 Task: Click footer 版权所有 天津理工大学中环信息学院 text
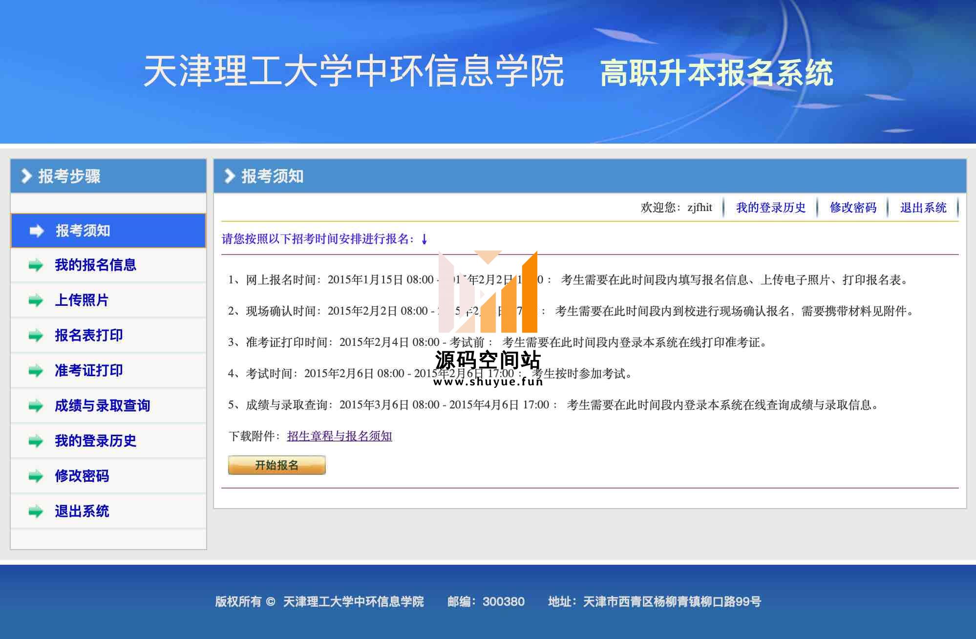[319, 601]
